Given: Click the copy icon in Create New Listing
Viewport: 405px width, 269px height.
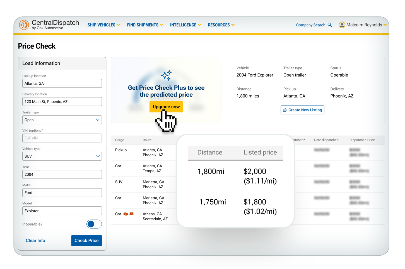Looking at the screenshot, I should [x=285, y=110].
